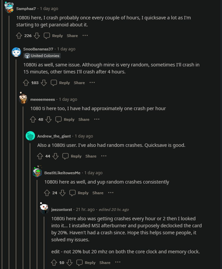Upvote Samphaa7's comment with 226 points

(x=19, y=36)
